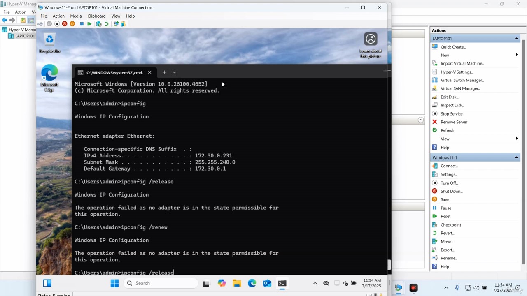Image resolution: width=527 pixels, height=296 pixels.
Task: Expand the New submenu arrow
Action: [517, 55]
